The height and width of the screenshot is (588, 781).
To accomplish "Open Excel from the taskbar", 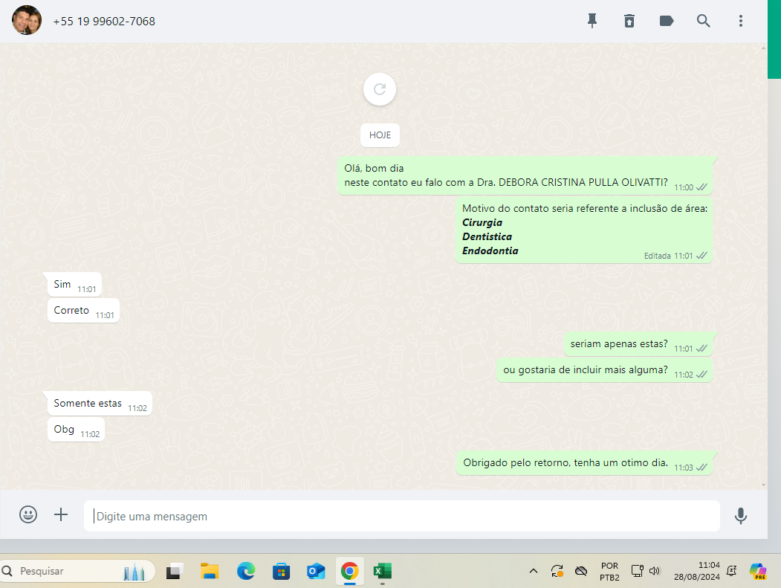I will [x=382, y=571].
